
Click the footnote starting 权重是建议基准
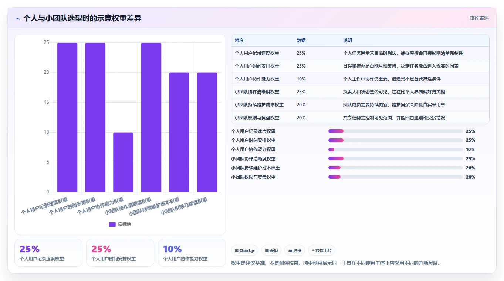coord(335,263)
